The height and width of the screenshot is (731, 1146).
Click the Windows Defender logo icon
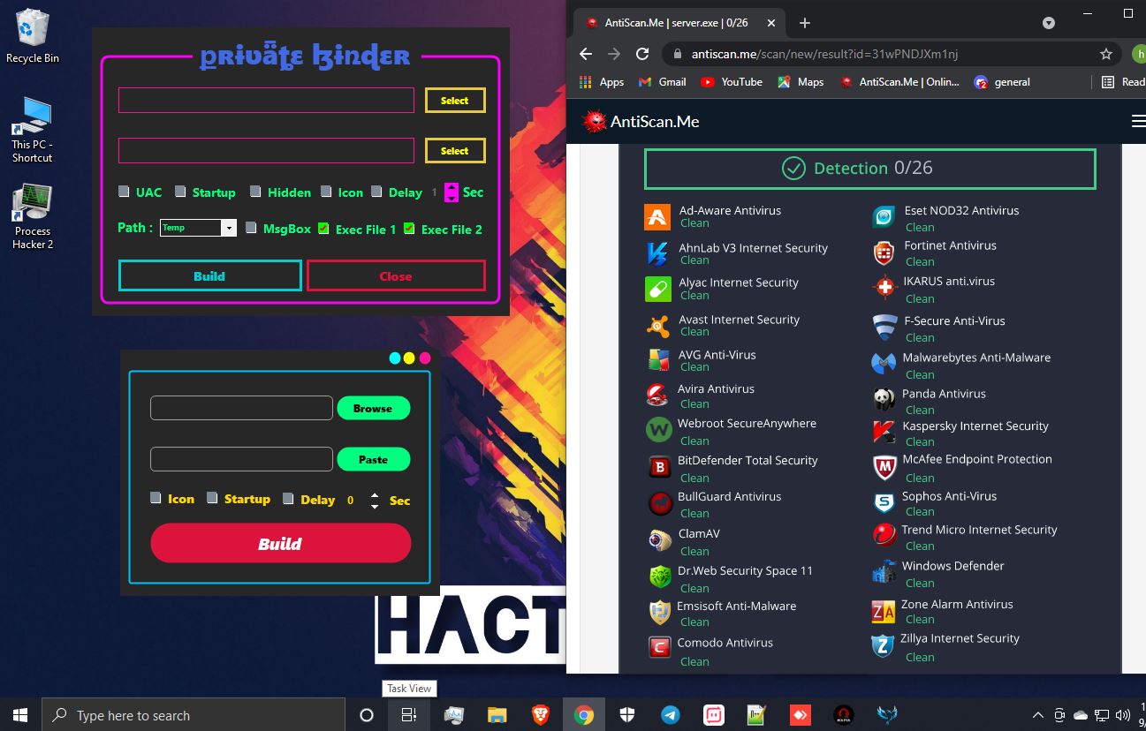pyautogui.click(x=884, y=572)
